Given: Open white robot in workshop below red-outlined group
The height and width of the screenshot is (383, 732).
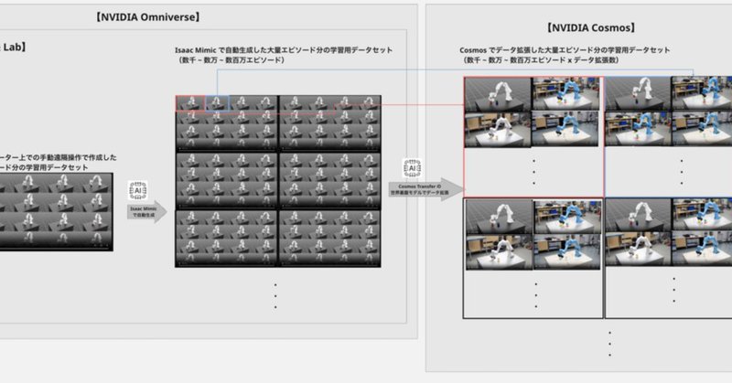Looking at the screenshot, I should click(x=499, y=252).
